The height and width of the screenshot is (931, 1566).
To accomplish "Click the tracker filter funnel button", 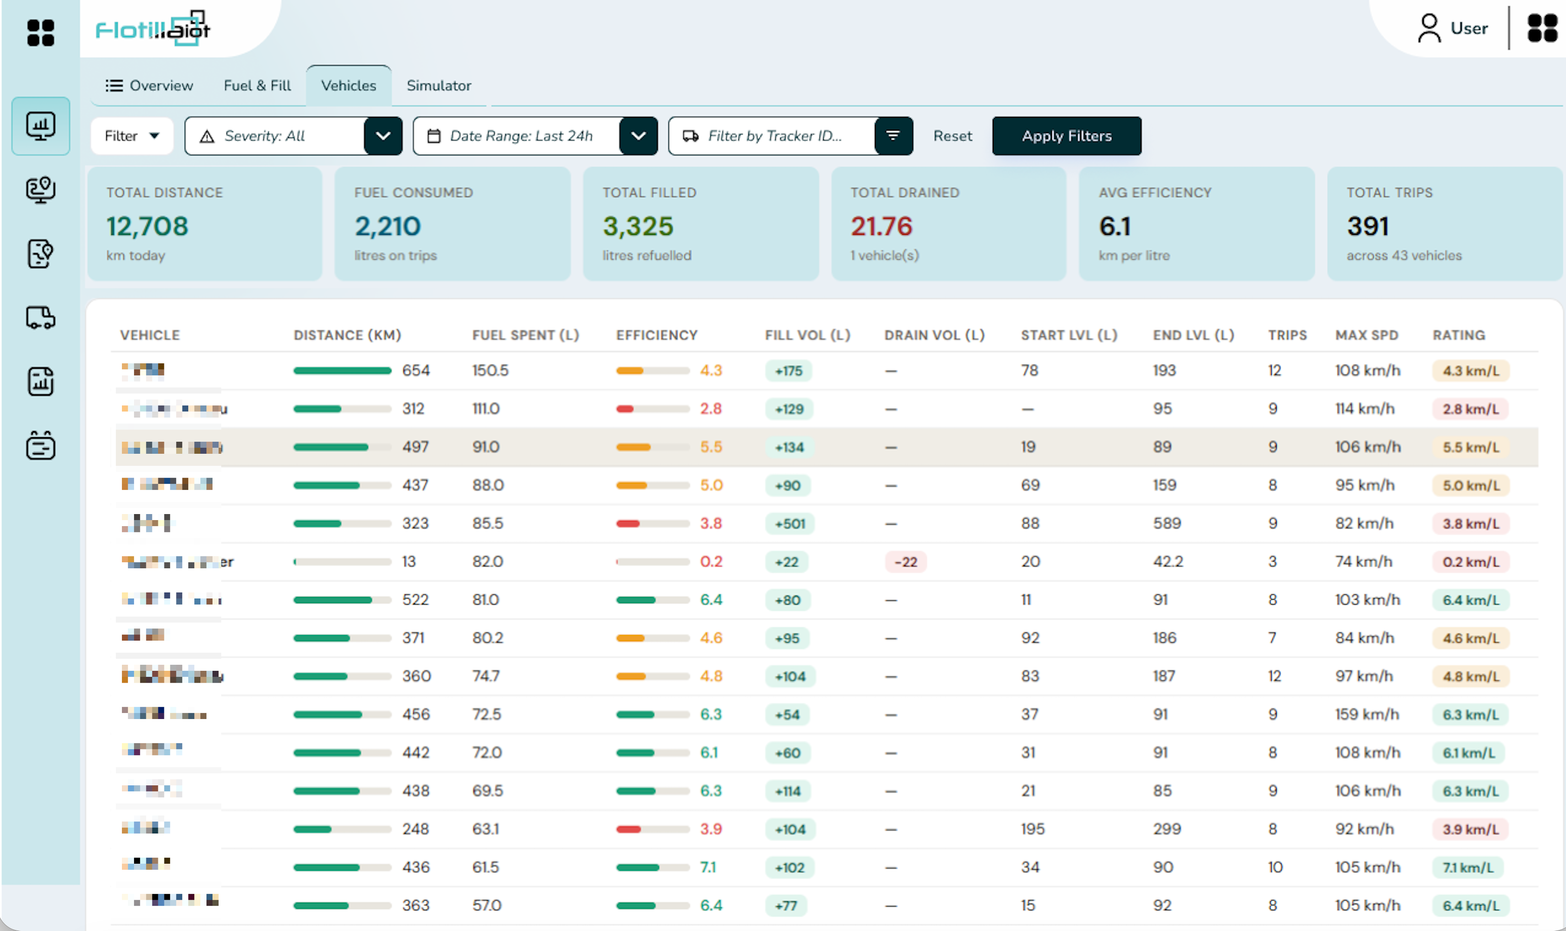I will [893, 136].
